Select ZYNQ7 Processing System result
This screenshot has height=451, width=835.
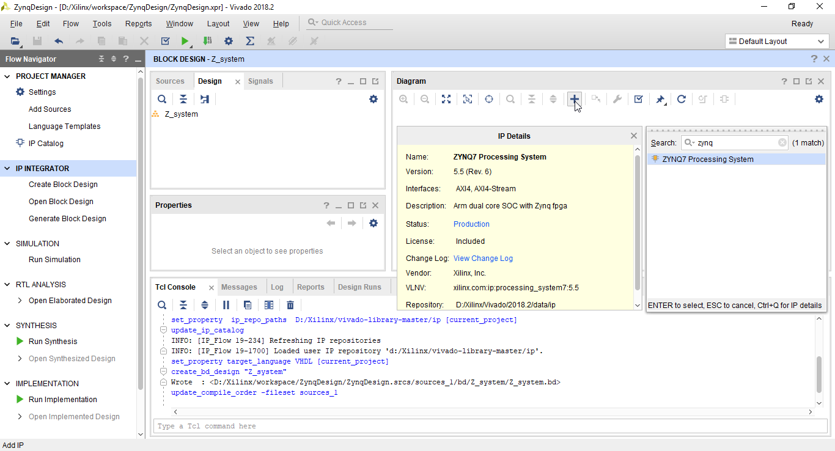coord(708,159)
